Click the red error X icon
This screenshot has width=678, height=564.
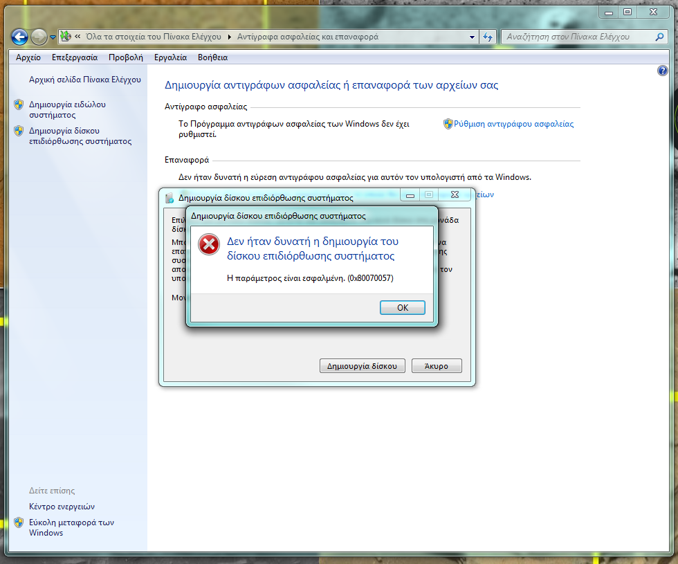coord(209,245)
